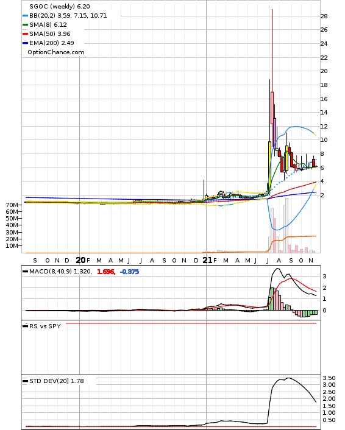Click the RS vs SPY label
Screen dimensions: 345x430
(x=45, y=326)
